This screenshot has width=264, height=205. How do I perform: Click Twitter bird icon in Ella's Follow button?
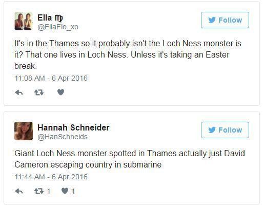(x=212, y=20)
